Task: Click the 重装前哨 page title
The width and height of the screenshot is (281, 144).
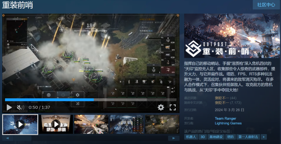Action: click(x=17, y=5)
